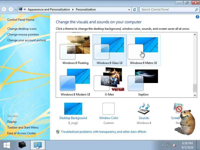Open the muted volume tray icon
This screenshot has width=200, height=150.
[174, 145]
